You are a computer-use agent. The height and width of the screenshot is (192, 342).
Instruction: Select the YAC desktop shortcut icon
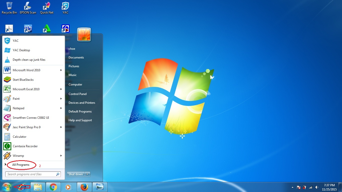[x=65, y=8]
